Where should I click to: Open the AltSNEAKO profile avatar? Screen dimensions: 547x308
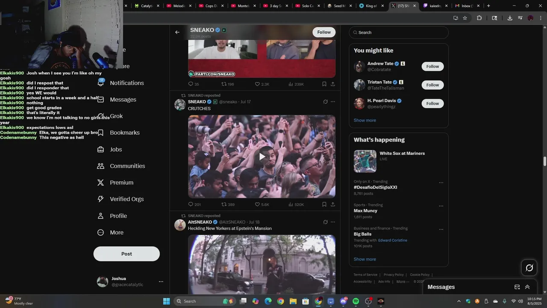(180, 225)
